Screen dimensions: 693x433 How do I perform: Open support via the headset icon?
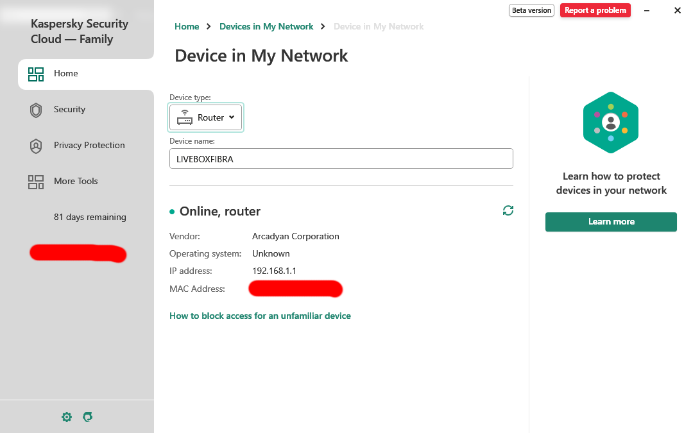[87, 417]
